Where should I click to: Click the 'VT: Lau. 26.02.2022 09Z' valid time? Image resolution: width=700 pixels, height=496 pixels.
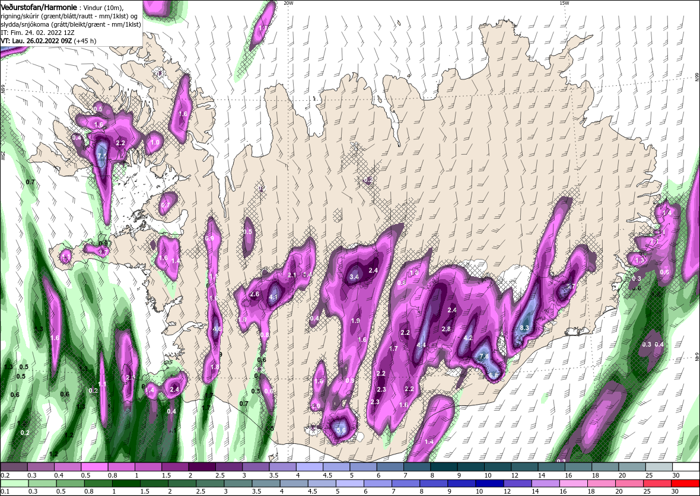tap(36, 41)
